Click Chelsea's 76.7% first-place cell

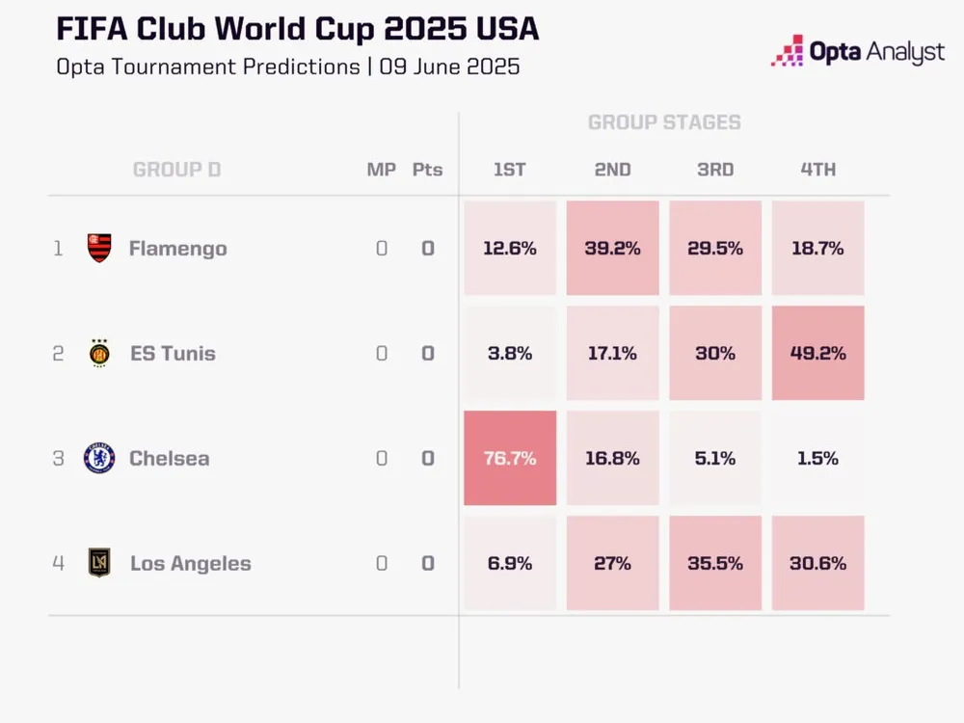pos(510,458)
